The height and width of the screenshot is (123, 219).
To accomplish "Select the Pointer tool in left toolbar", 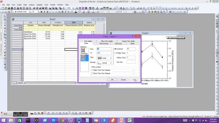I will 5,16.
